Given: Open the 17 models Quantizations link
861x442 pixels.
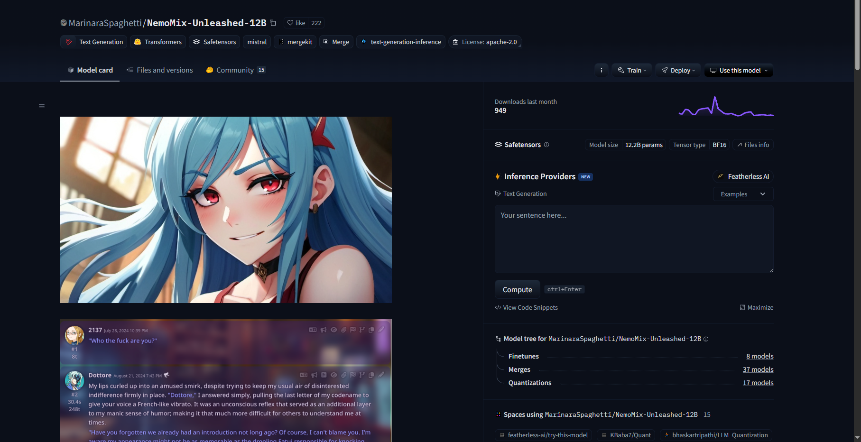Looking at the screenshot, I should pyautogui.click(x=758, y=383).
